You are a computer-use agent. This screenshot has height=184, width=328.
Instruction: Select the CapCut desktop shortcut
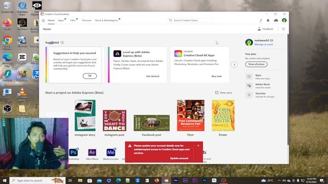(x=22, y=58)
